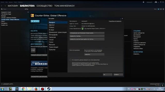165x92 pixels.
Task: Open Google Chrome from the taskbar
Action: tap(23, 89)
